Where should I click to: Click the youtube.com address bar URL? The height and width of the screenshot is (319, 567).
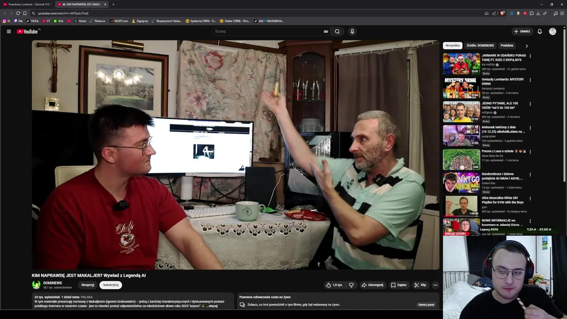[x=63, y=13]
